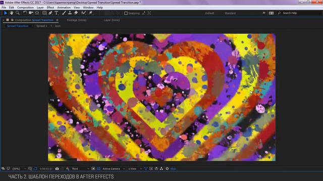Select the Selection arrow tool
This screenshot has height=181, width=323.
pyautogui.click(x=6, y=13)
